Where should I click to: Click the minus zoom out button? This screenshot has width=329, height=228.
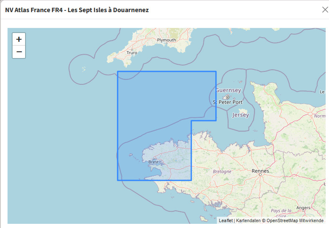19,52
